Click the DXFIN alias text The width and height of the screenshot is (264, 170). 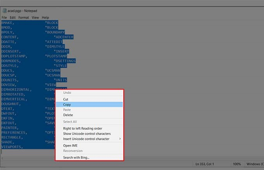pos(8,118)
